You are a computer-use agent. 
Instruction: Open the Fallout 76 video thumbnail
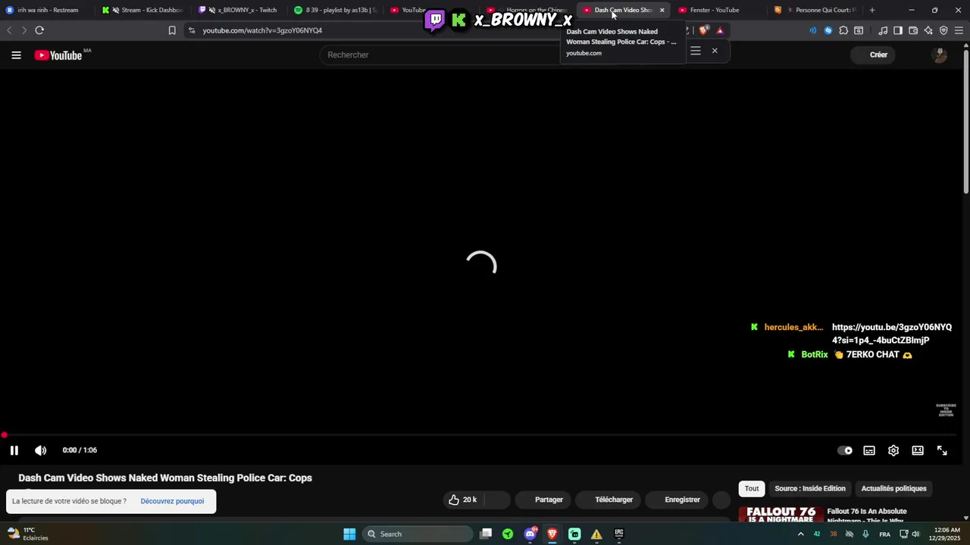(781, 515)
